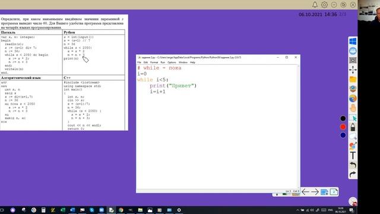Viewport: 380px width, 214px height.
Task: Click the Ln 5 Col 9 status bar
Action: [x=292, y=191]
